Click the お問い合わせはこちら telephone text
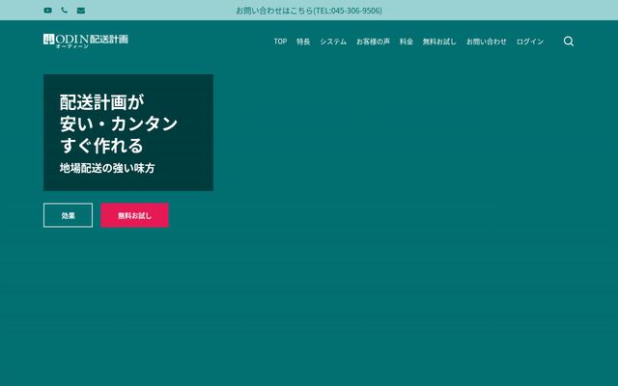 pos(309,11)
